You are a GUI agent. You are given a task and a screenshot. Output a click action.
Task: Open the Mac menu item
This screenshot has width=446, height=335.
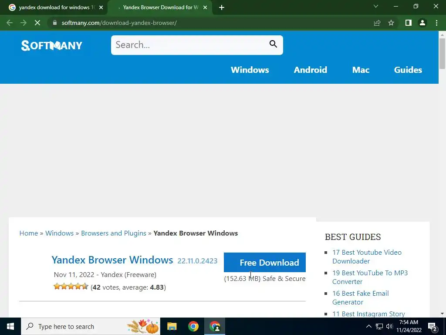click(x=361, y=70)
